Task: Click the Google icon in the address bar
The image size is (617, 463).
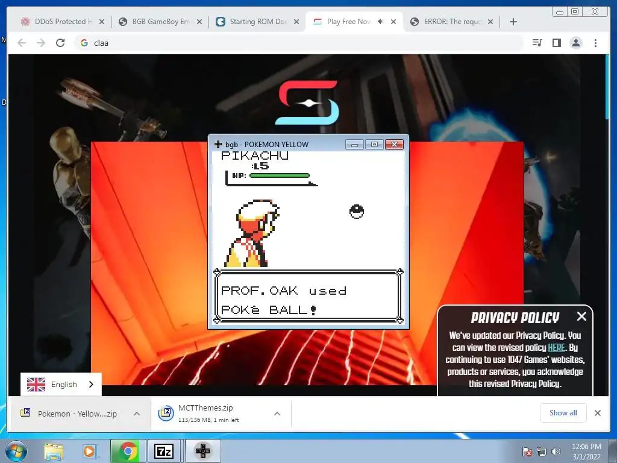Action: click(84, 43)
